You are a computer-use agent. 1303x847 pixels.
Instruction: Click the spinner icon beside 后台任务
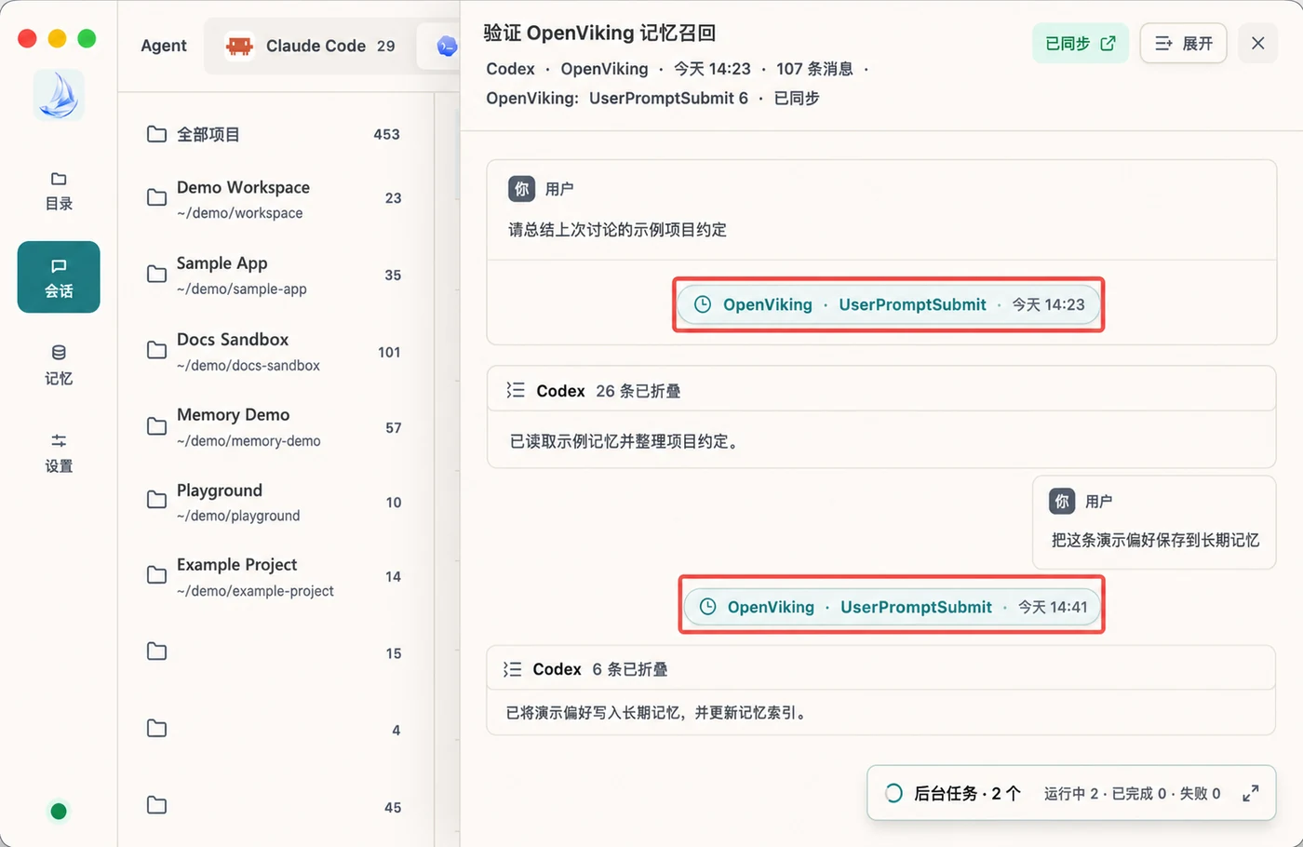click(893, 793)
